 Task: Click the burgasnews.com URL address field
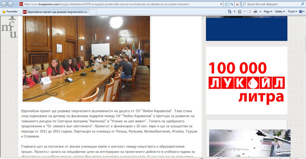(x=121, y=4)
